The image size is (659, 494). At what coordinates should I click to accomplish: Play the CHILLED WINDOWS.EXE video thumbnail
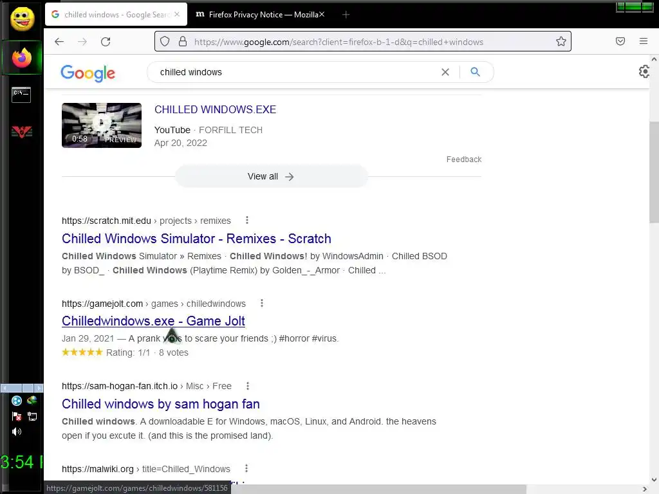click(x=102, y=125)
